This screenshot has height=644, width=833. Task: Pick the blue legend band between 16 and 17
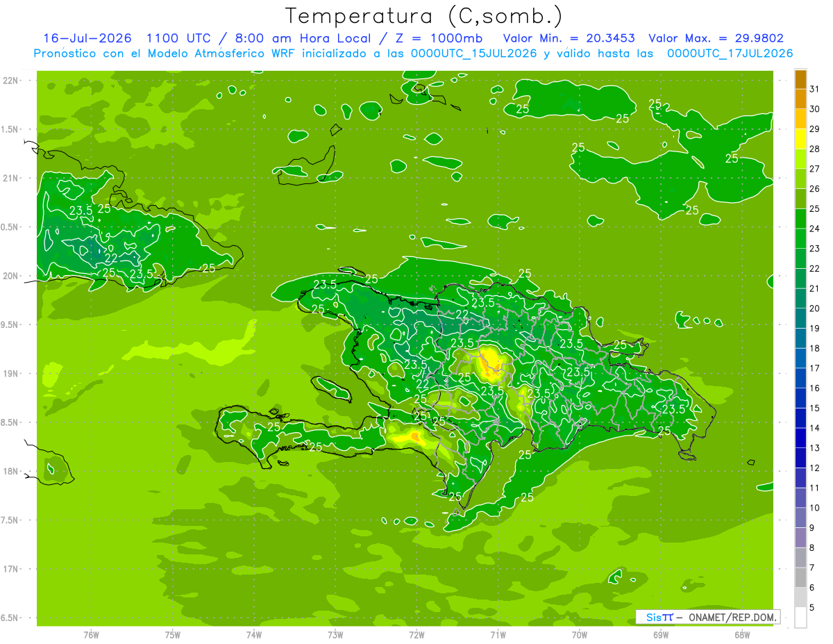pos(800,378)
